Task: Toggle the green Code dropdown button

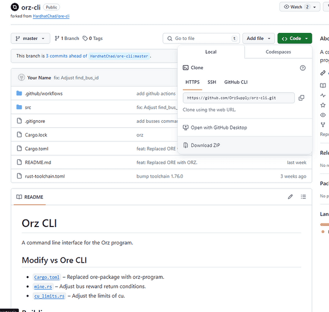Action: (x=295, y=38)
